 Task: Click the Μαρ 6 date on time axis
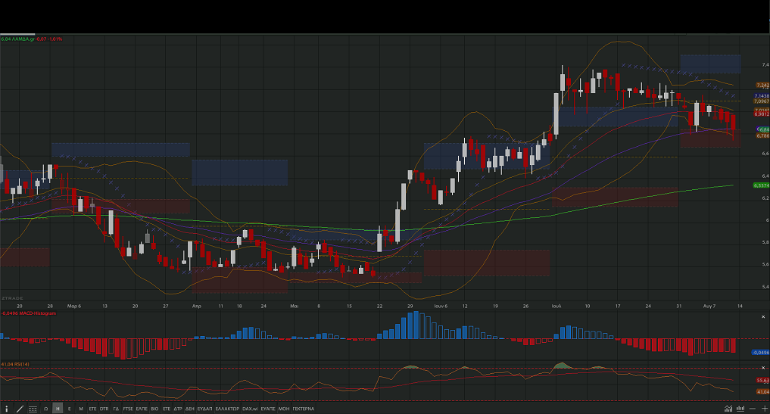pyautogui.click(x=74, y=306)
